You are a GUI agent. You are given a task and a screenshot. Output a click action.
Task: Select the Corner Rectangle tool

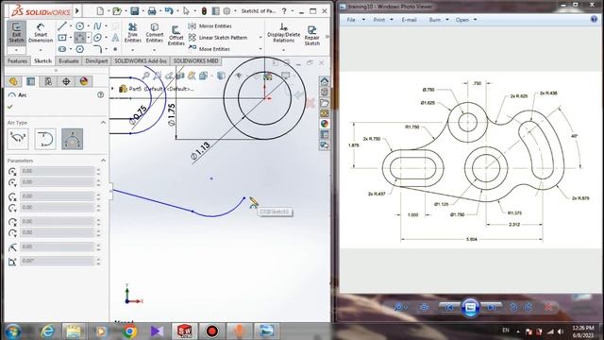click(62, 38)
